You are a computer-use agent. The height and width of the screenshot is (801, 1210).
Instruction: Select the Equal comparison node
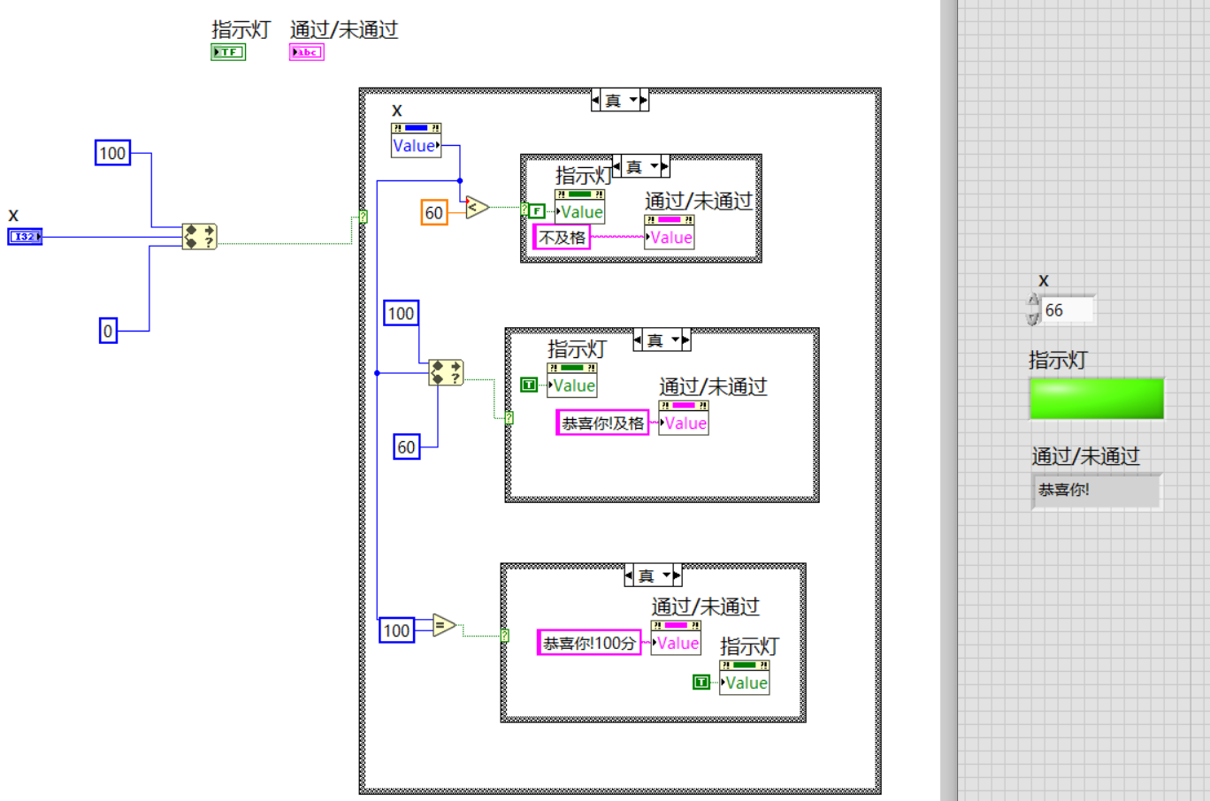pos(444,626)
